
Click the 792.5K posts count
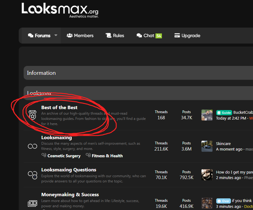(x=186, y=178)
